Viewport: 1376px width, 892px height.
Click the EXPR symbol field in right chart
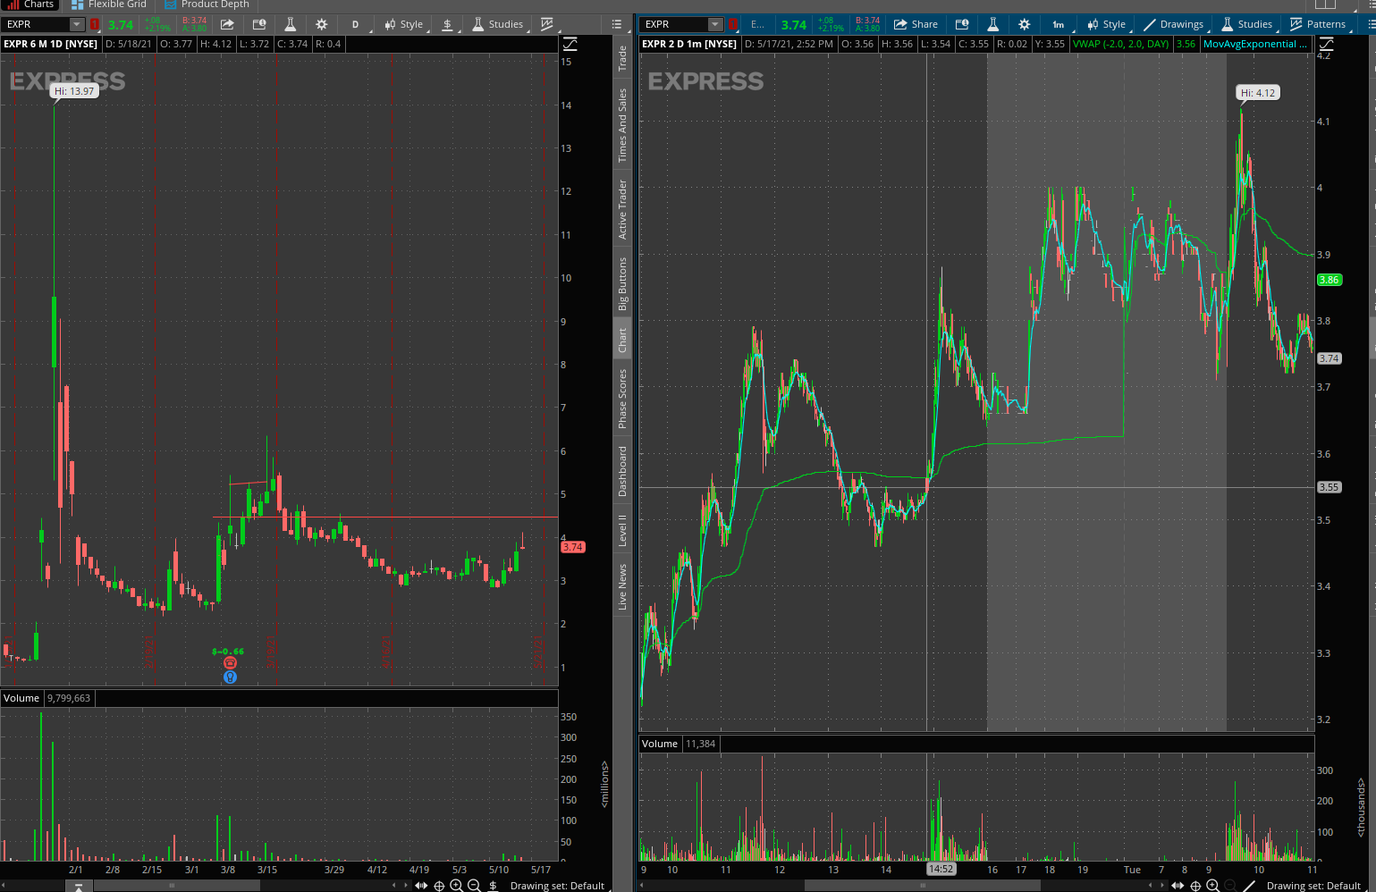(x=674, y=24)
